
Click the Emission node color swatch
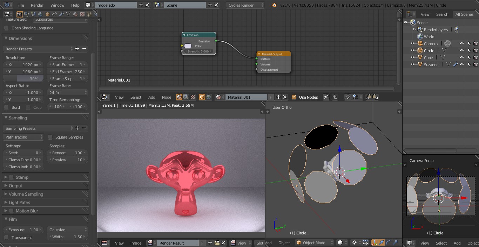pos(188,46)
